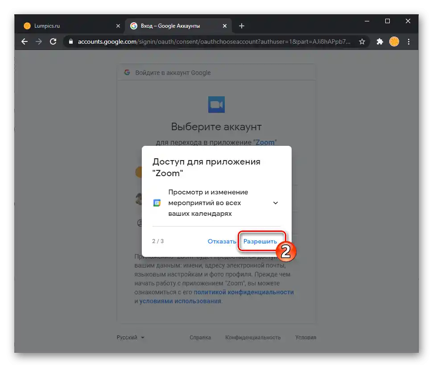Click the Условия footer link

[306, 338]
